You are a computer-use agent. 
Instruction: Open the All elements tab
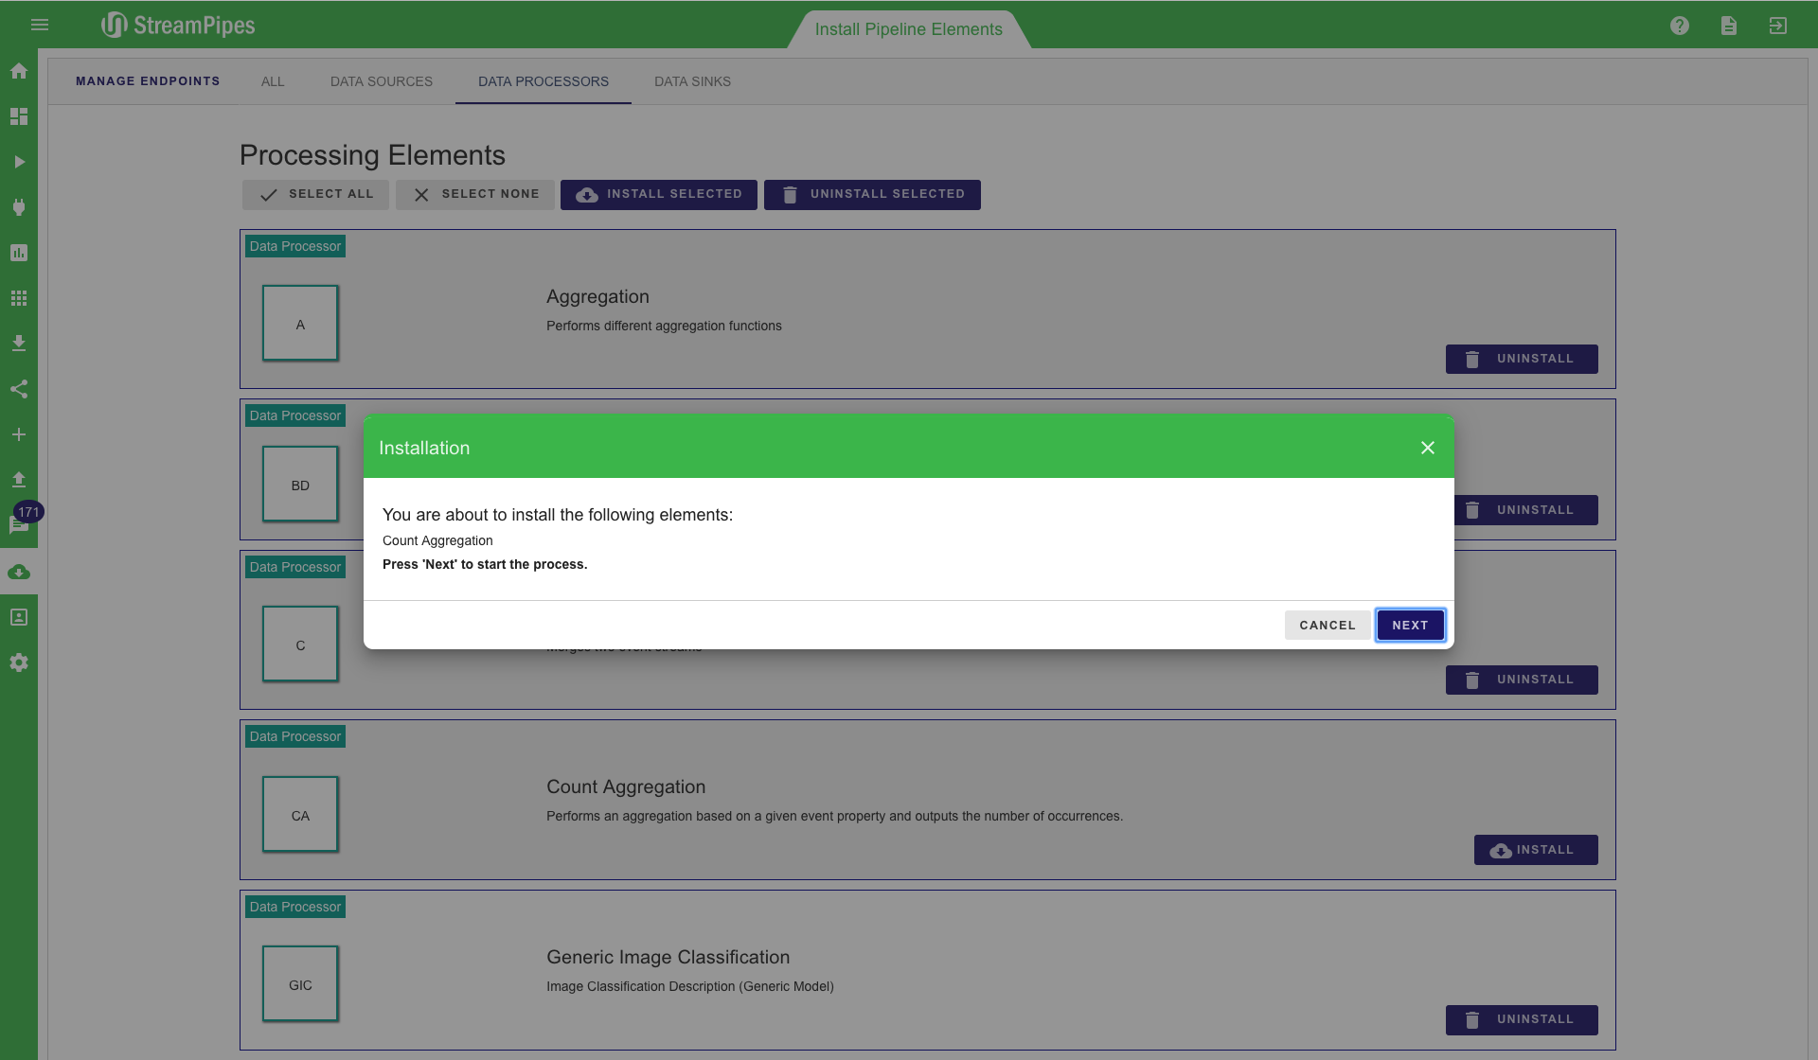coord(273,81)
